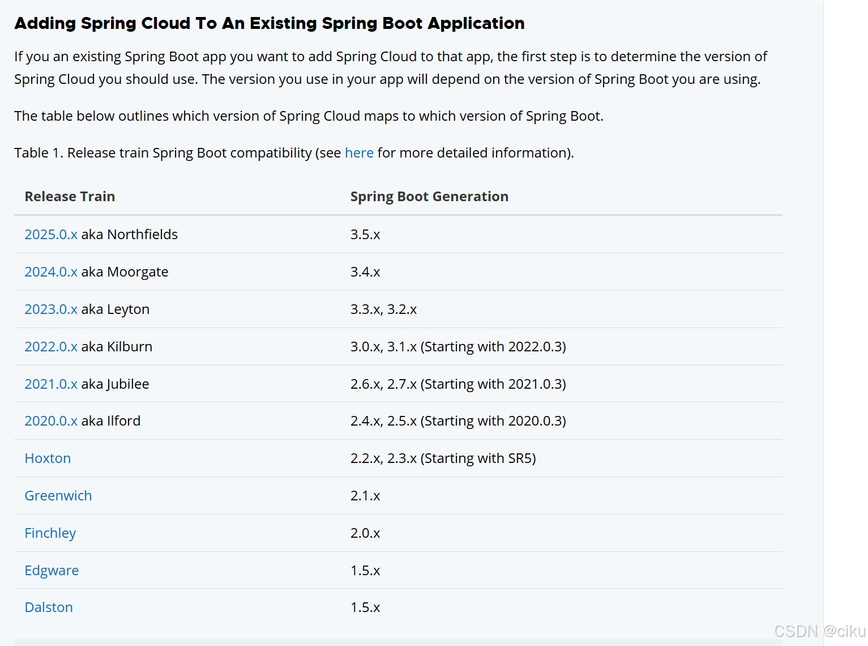Viewport: 868px width, 646px height.
Task: Open the 2020.0.x release train link
Action: point(51,421)
